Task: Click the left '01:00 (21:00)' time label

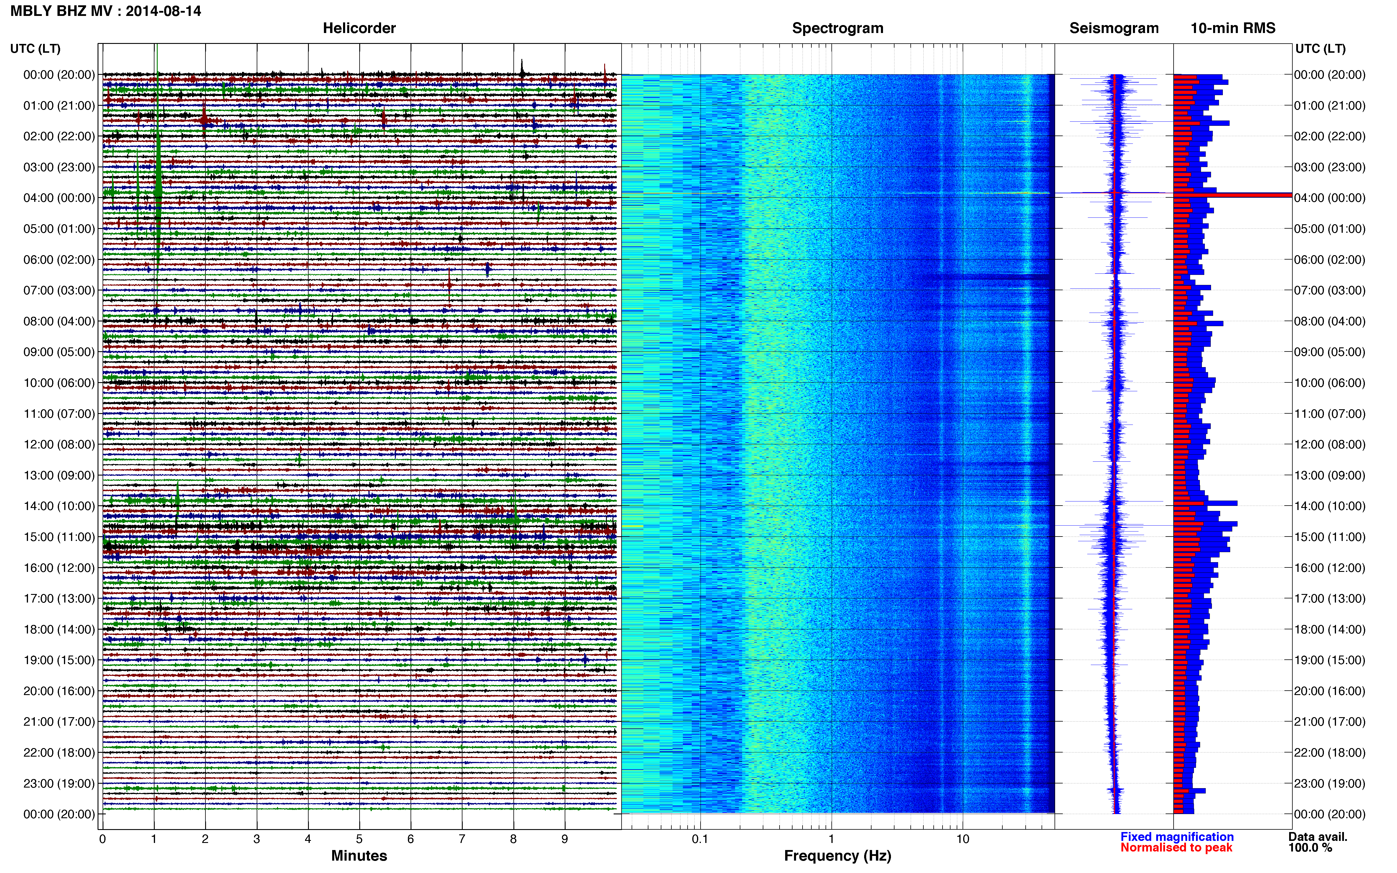Action: click(59, 106)
